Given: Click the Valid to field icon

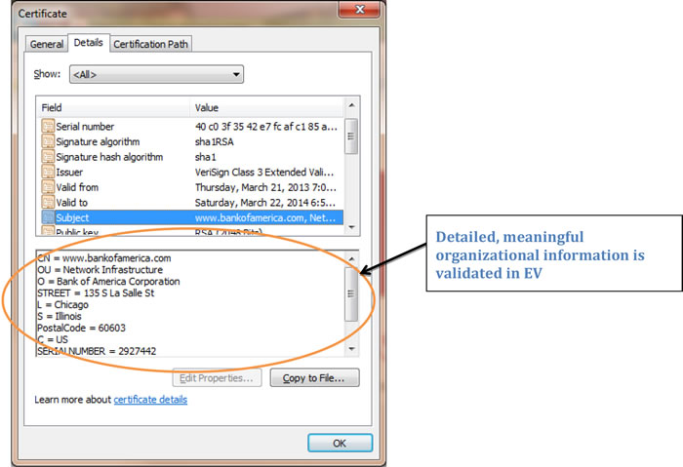Looking at the screenshot, I should point(49,202).
